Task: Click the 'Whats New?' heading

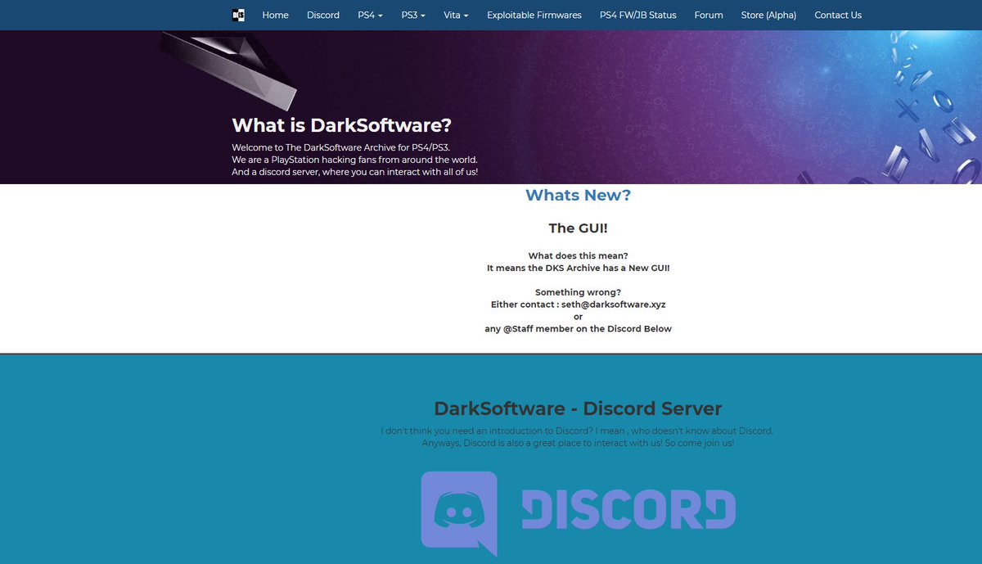Action: tap(578, 195)
